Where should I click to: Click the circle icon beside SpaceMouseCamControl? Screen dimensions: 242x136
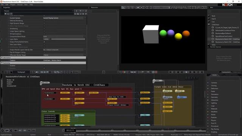point(213,36)
